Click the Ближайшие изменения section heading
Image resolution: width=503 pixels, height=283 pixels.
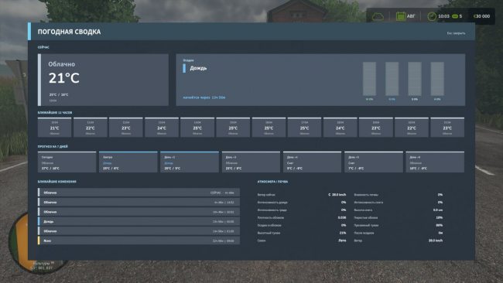(57, 182)
